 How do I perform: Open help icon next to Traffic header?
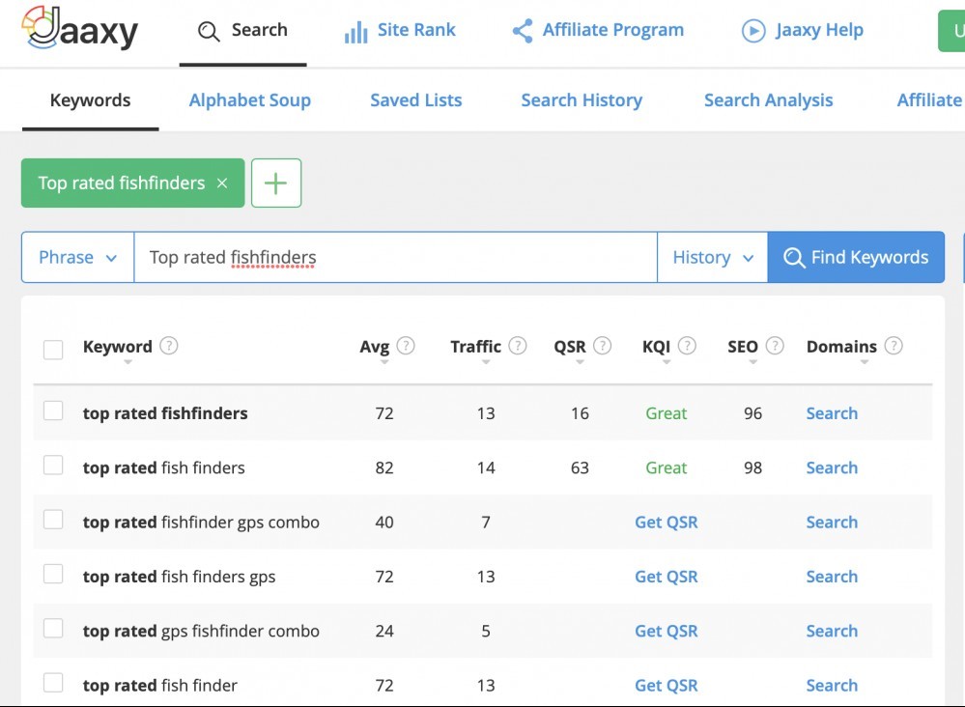click(x=518, y=346)
